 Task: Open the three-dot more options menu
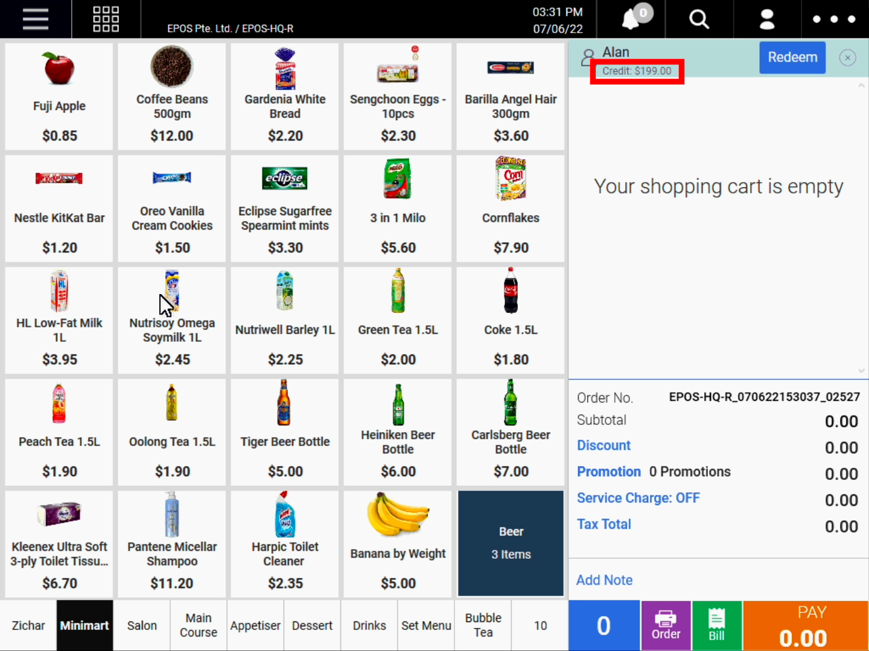point(834,19)
